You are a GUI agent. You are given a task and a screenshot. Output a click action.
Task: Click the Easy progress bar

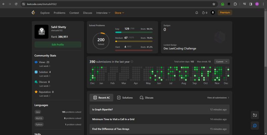[134, 32]
